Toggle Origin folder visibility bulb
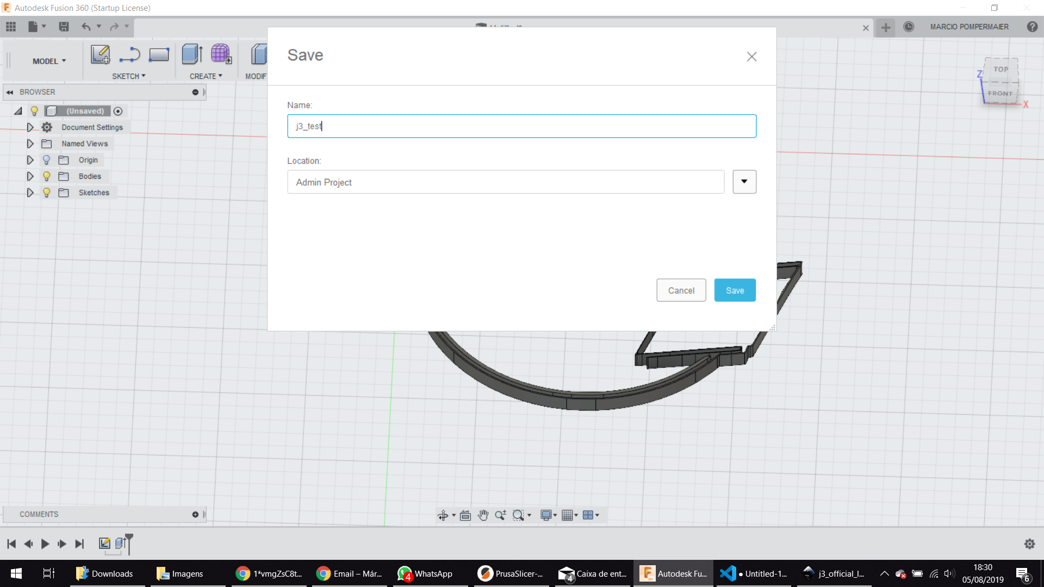Image resolution: width=1044 pixels, height=587 pixels. 46,160
